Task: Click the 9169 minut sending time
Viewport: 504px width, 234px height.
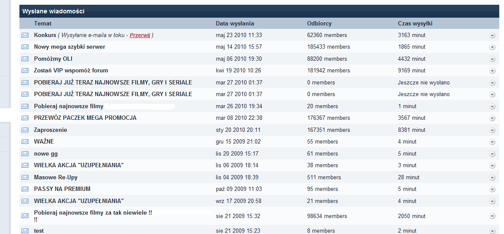Action: [412, 70]
